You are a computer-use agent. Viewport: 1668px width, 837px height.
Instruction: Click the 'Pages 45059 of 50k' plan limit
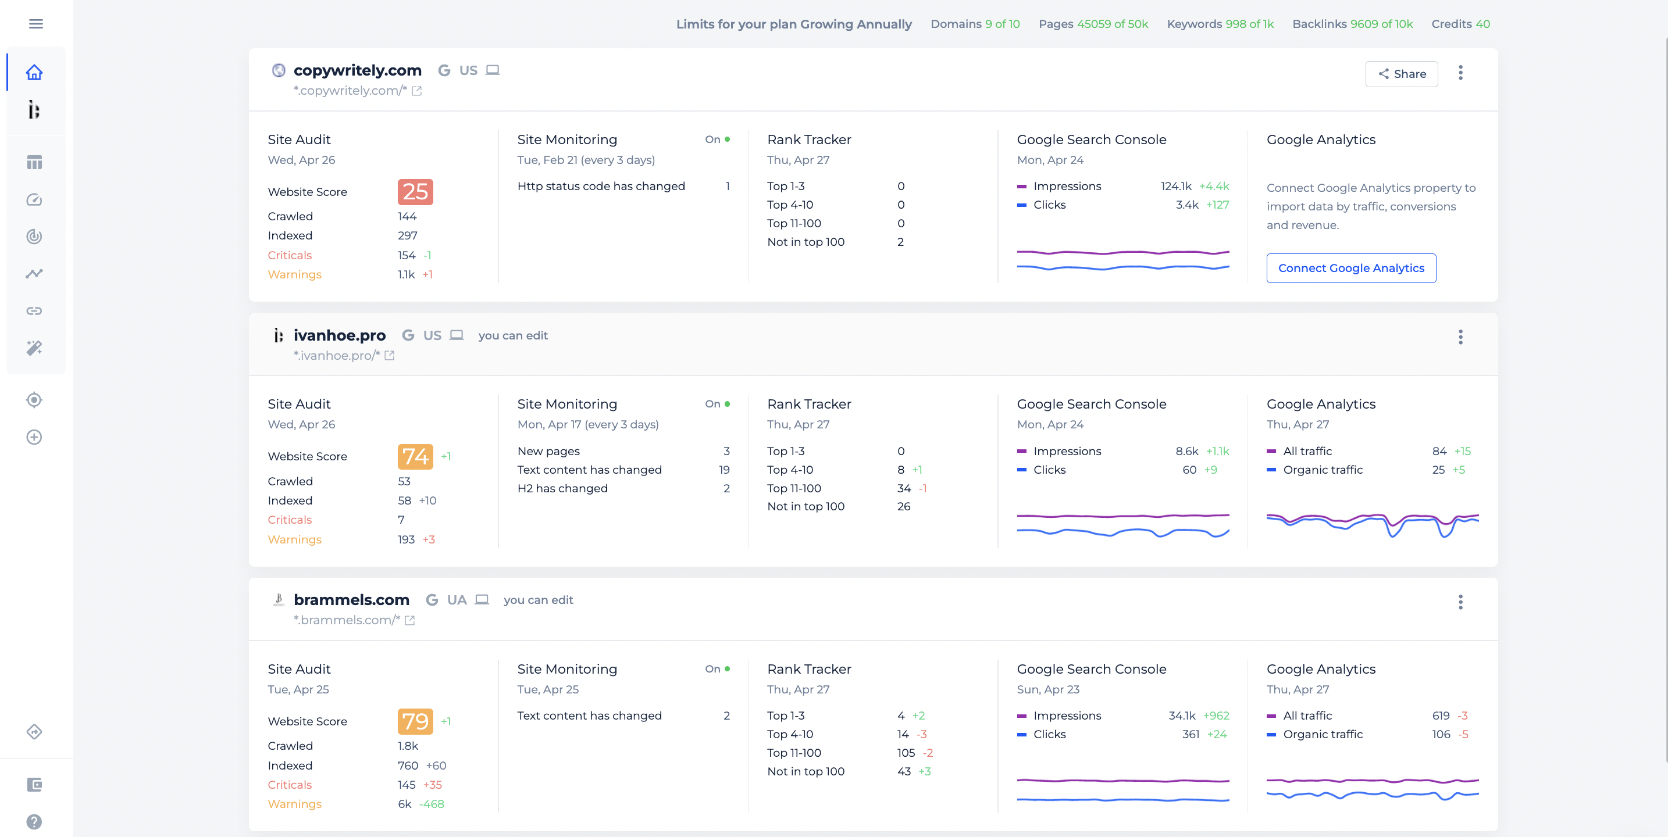click(x=1093, y=24)
